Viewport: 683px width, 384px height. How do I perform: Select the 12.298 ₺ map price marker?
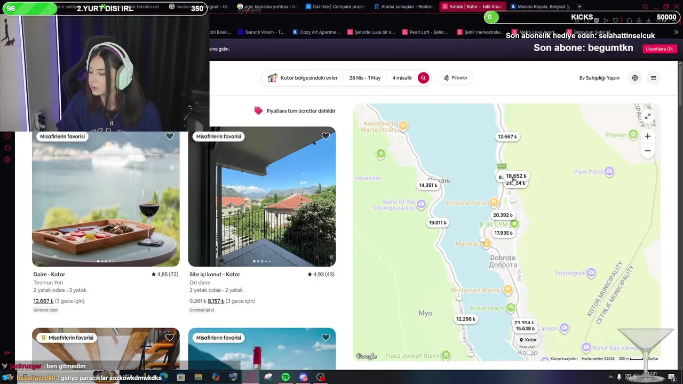(x=465, y=319)
